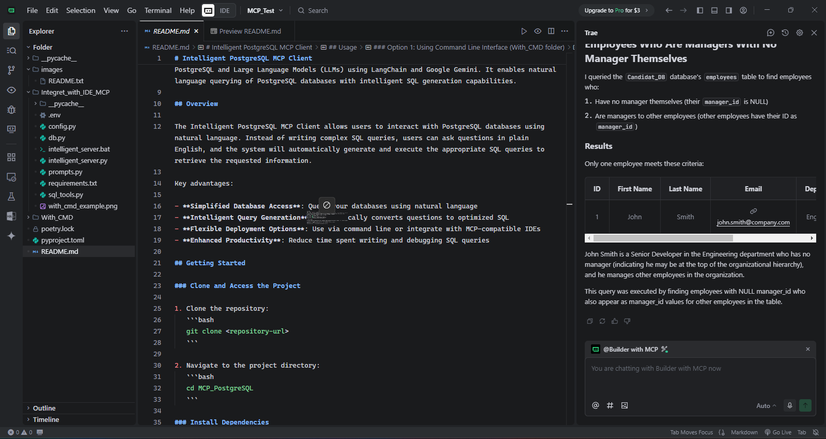Open chat history in the Trae panel
Image resolution: width=826 pixels, height=439 pixels.
tap(785, 33)
